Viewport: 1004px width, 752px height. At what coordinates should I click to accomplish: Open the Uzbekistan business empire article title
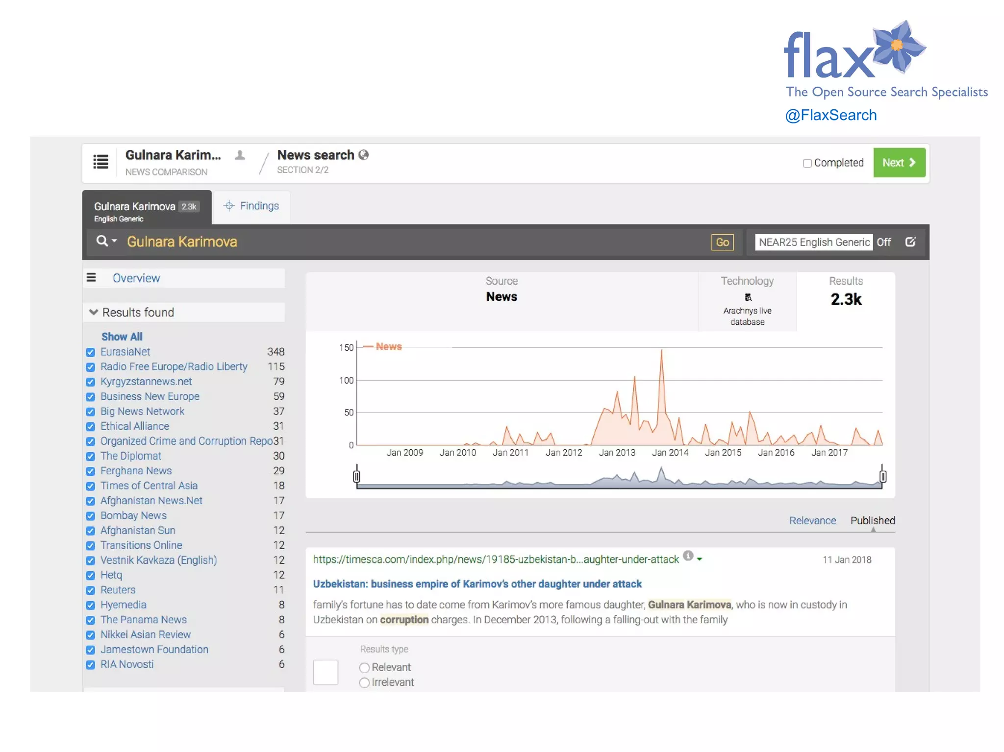coord(477,584)
